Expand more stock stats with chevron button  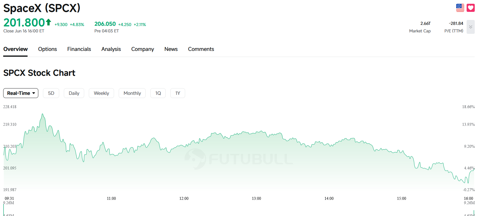471,27
